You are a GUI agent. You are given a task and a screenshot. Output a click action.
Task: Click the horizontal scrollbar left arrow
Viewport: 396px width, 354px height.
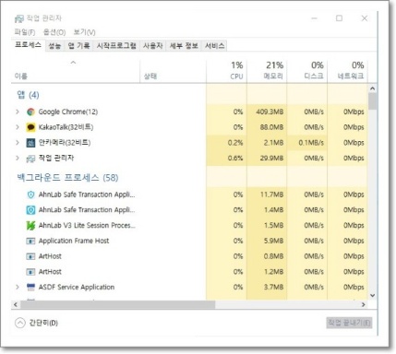click(x=16, y=304)
